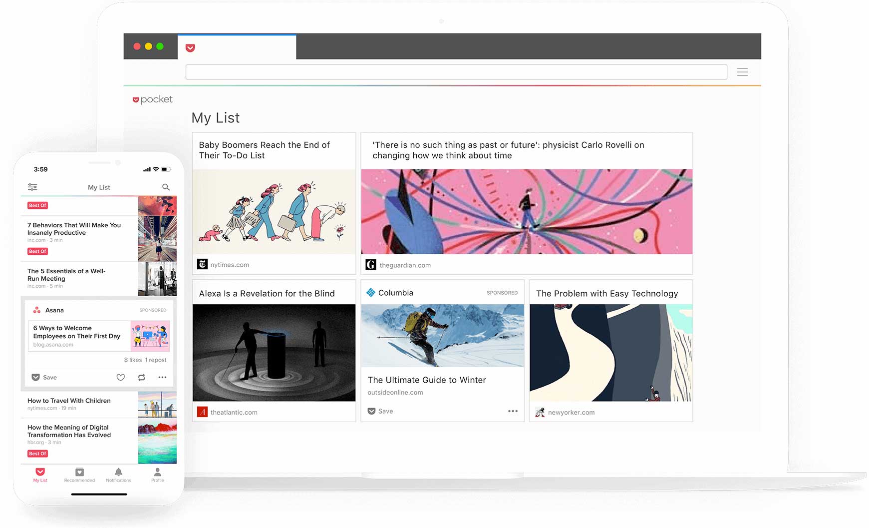Click the nytimes.com favicon on Baby Boomers card
The height and width of the screenshot is (528, 869).
[x=202, y=264]
